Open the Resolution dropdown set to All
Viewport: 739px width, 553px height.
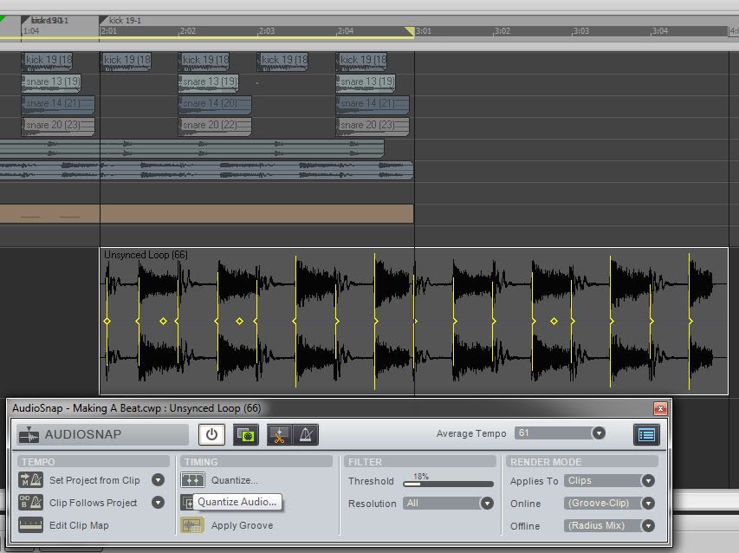[487, 504]
